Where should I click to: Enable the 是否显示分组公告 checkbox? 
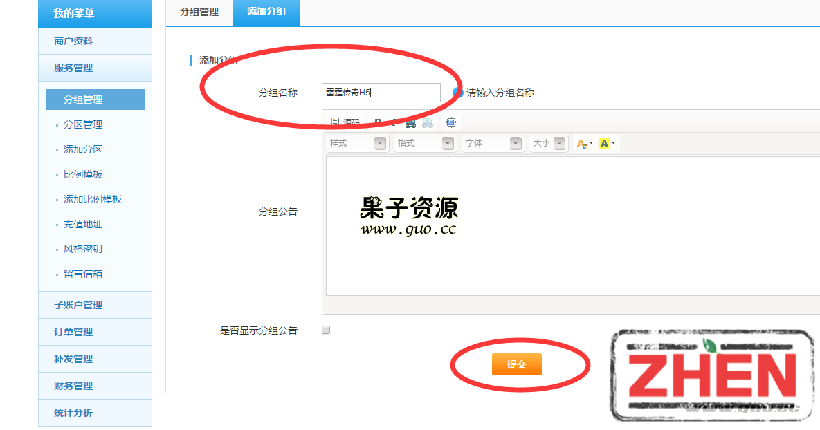(x=326, y=330)
